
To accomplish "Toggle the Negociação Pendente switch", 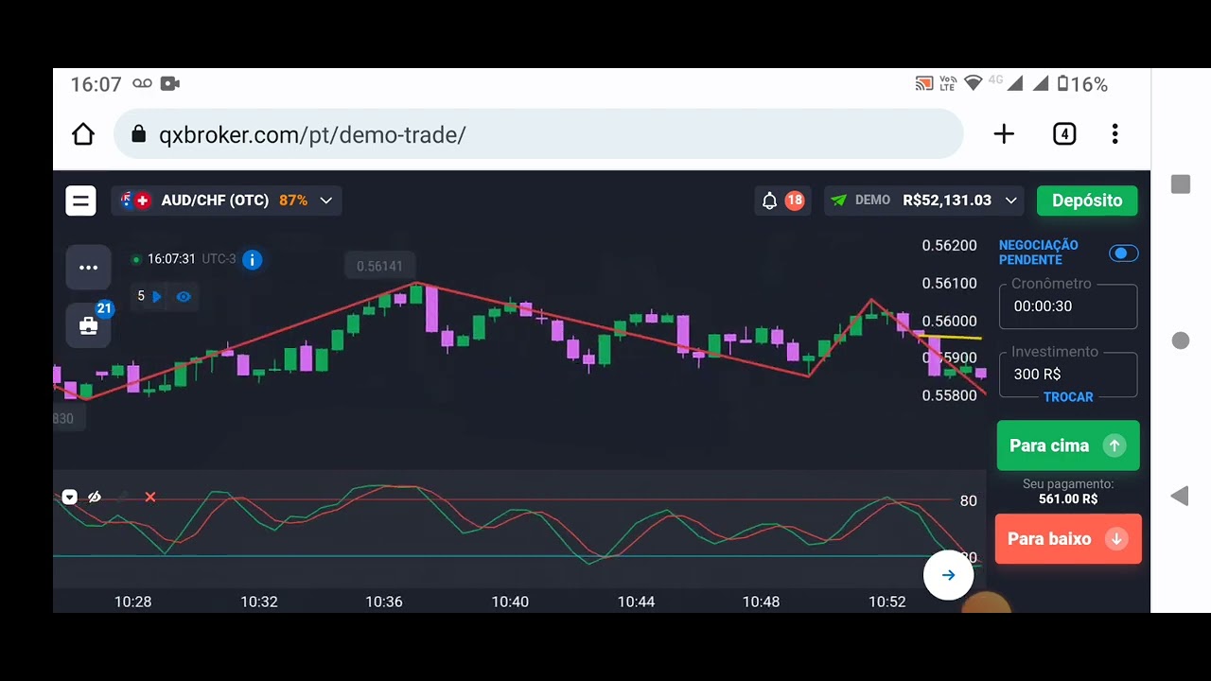I will click(1123, 253).
